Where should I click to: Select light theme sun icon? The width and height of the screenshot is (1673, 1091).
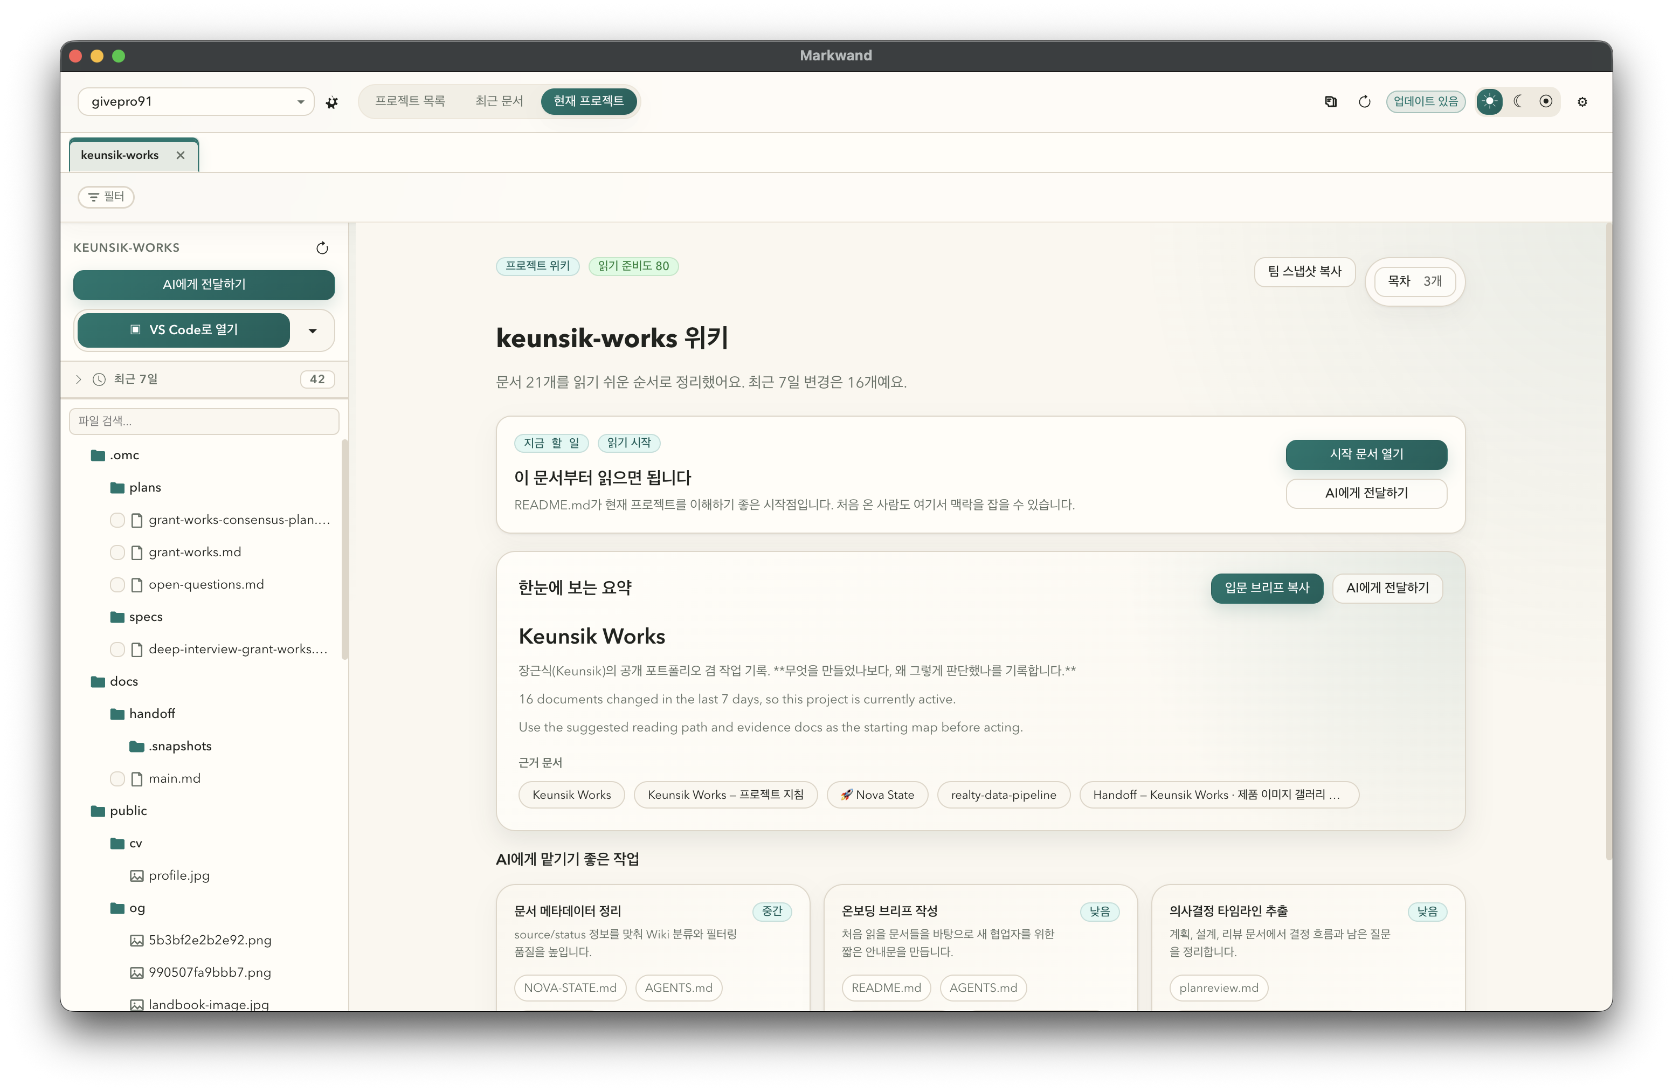point(1489,102)
